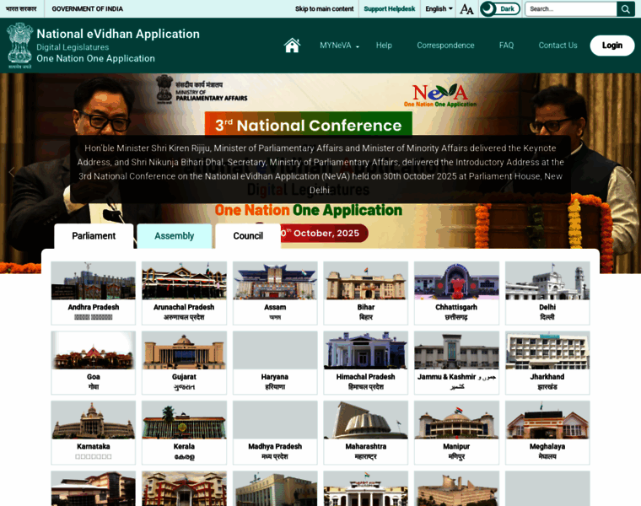The height and width of the screenshot is (506, 641).
Task: Open the font size AA icon
Action: (466, 9)
